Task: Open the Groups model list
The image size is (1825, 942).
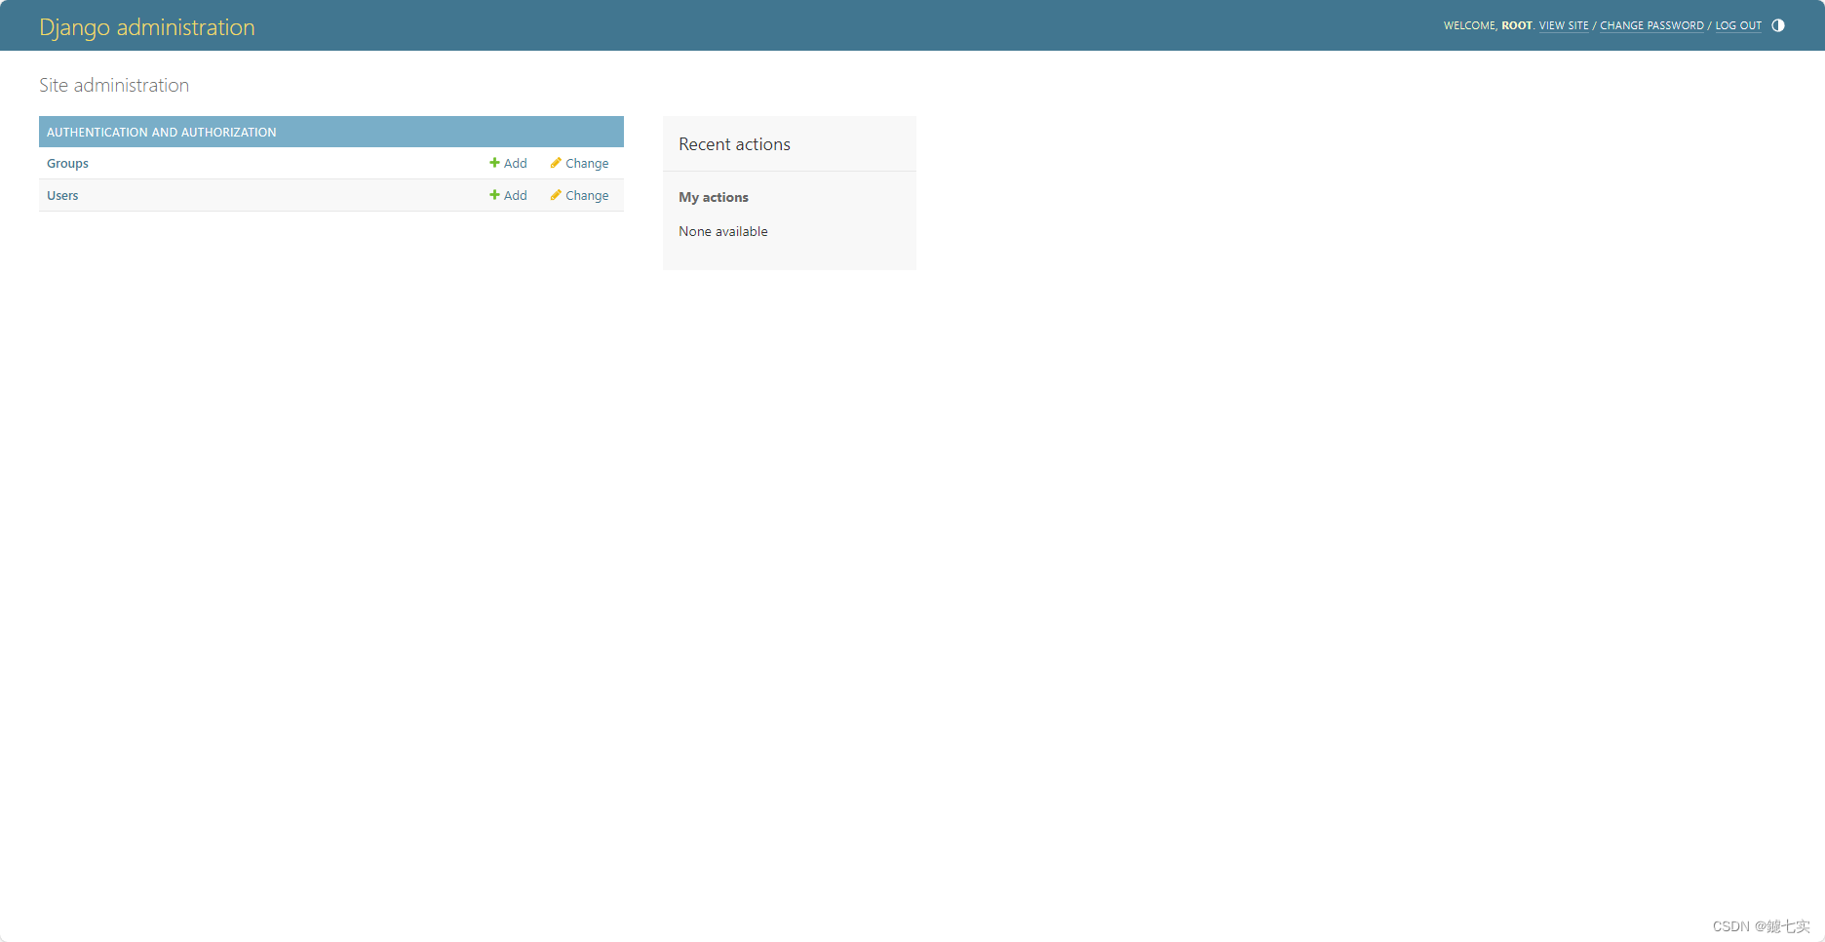Action: (67, 163)
